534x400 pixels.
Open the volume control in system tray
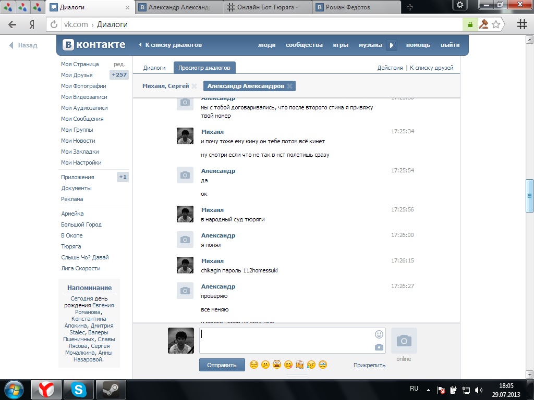click(479, 390)
